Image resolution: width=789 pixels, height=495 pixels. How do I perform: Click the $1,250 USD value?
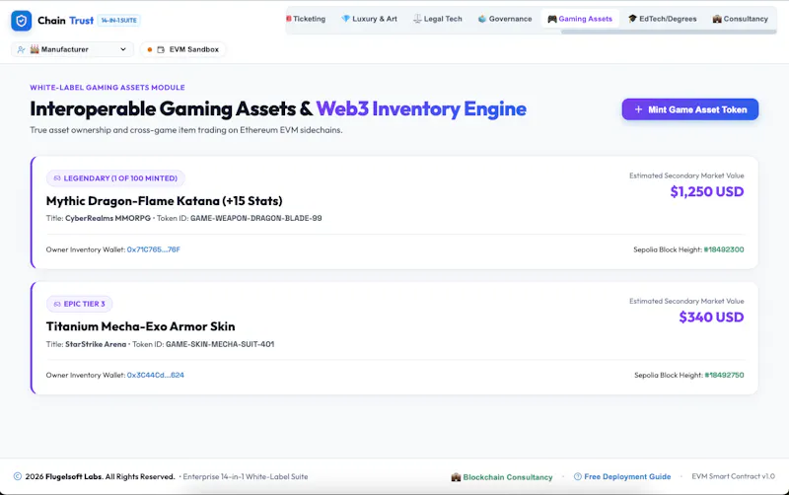[x=706, y=191]
